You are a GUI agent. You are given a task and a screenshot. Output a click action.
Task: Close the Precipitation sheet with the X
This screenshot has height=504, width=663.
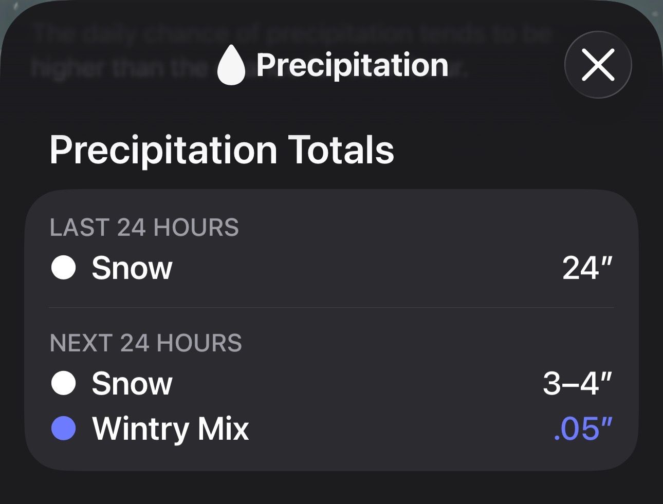598,65
